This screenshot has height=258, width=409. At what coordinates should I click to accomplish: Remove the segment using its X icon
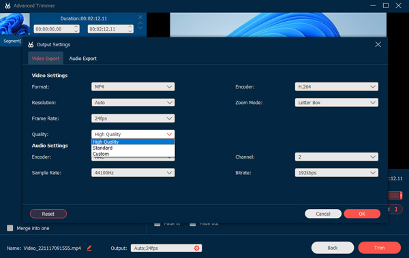[x=140, y=17]
